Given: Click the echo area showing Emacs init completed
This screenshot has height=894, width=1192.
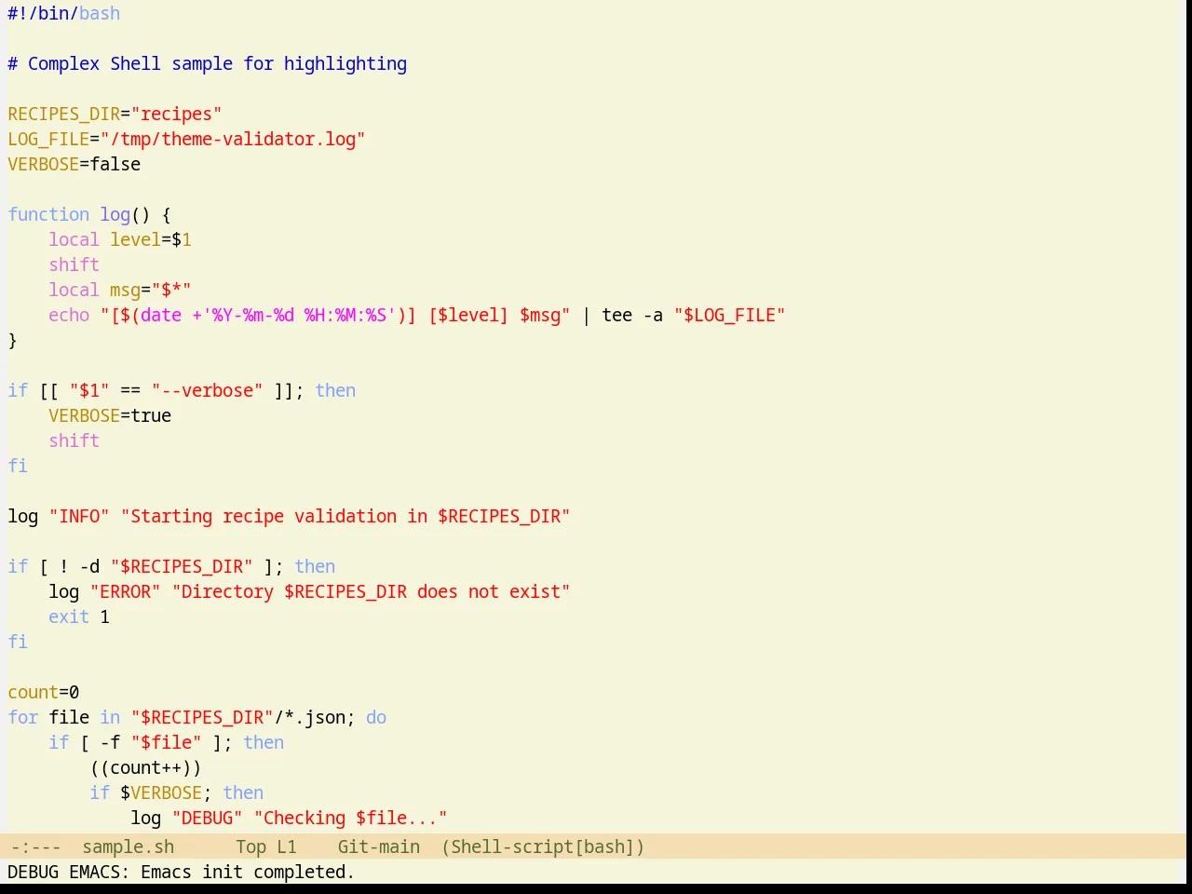Looking at the screenshot, I should pos(181,872).
